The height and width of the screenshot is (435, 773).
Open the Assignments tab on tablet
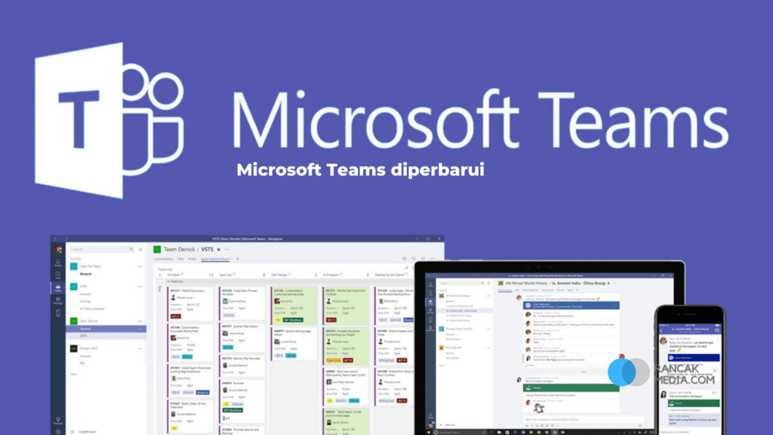pyautogui.click(x=548, y=291)
